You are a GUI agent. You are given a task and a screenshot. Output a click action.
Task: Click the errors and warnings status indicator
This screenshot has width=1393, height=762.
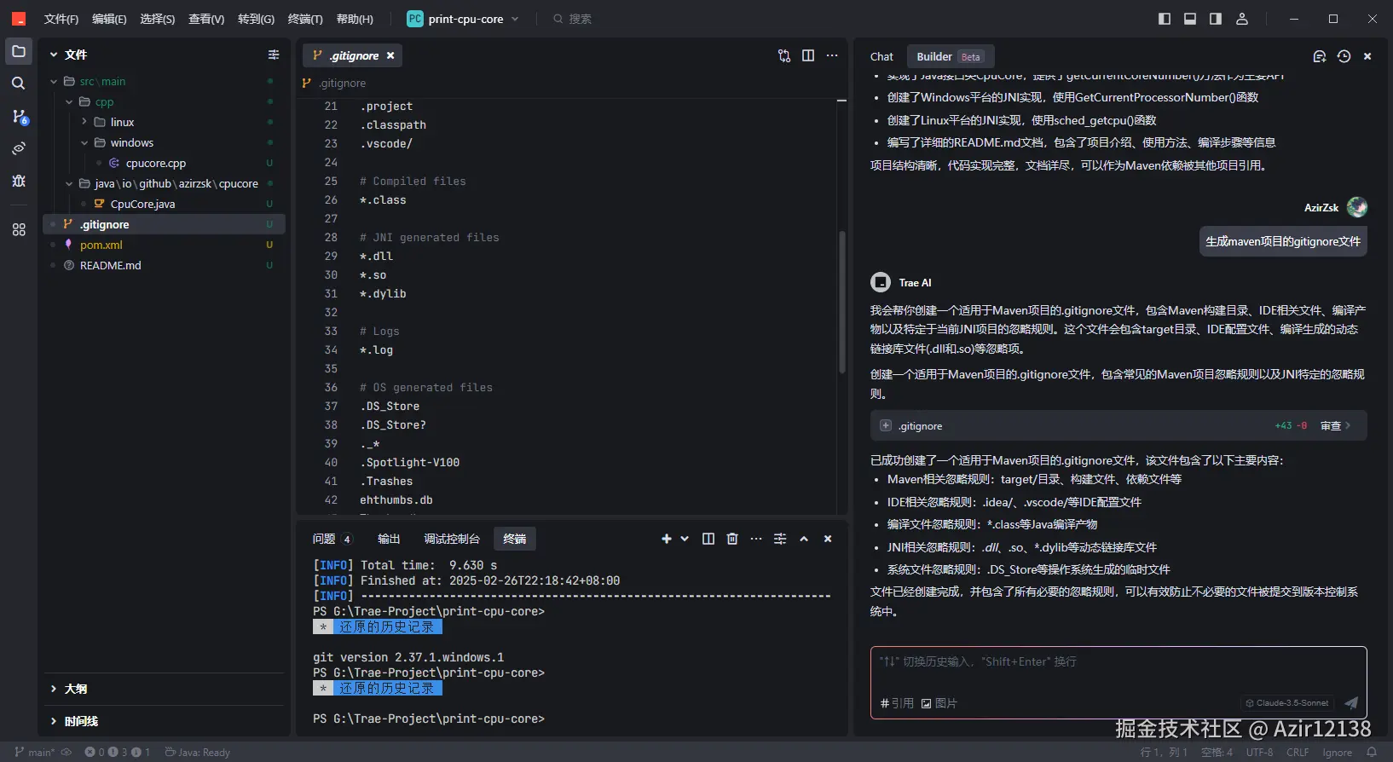[118, 752]
